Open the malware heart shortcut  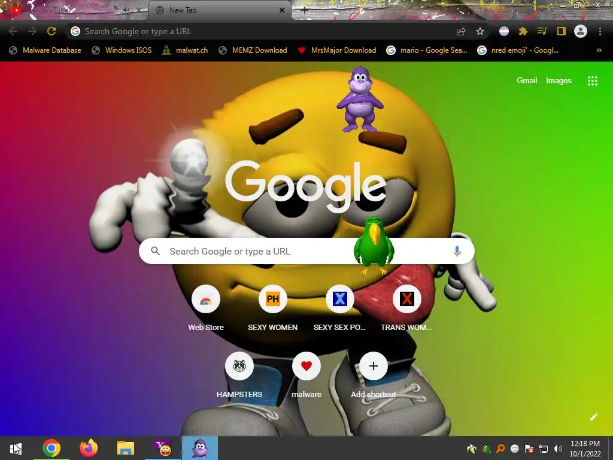306,366
